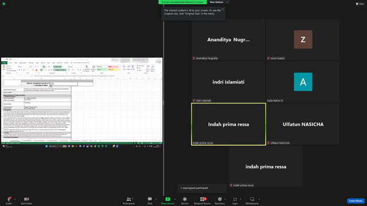Select the Bad cell style swatch
This screenshot has height=206, width=367.
click(x=114, y=67)
